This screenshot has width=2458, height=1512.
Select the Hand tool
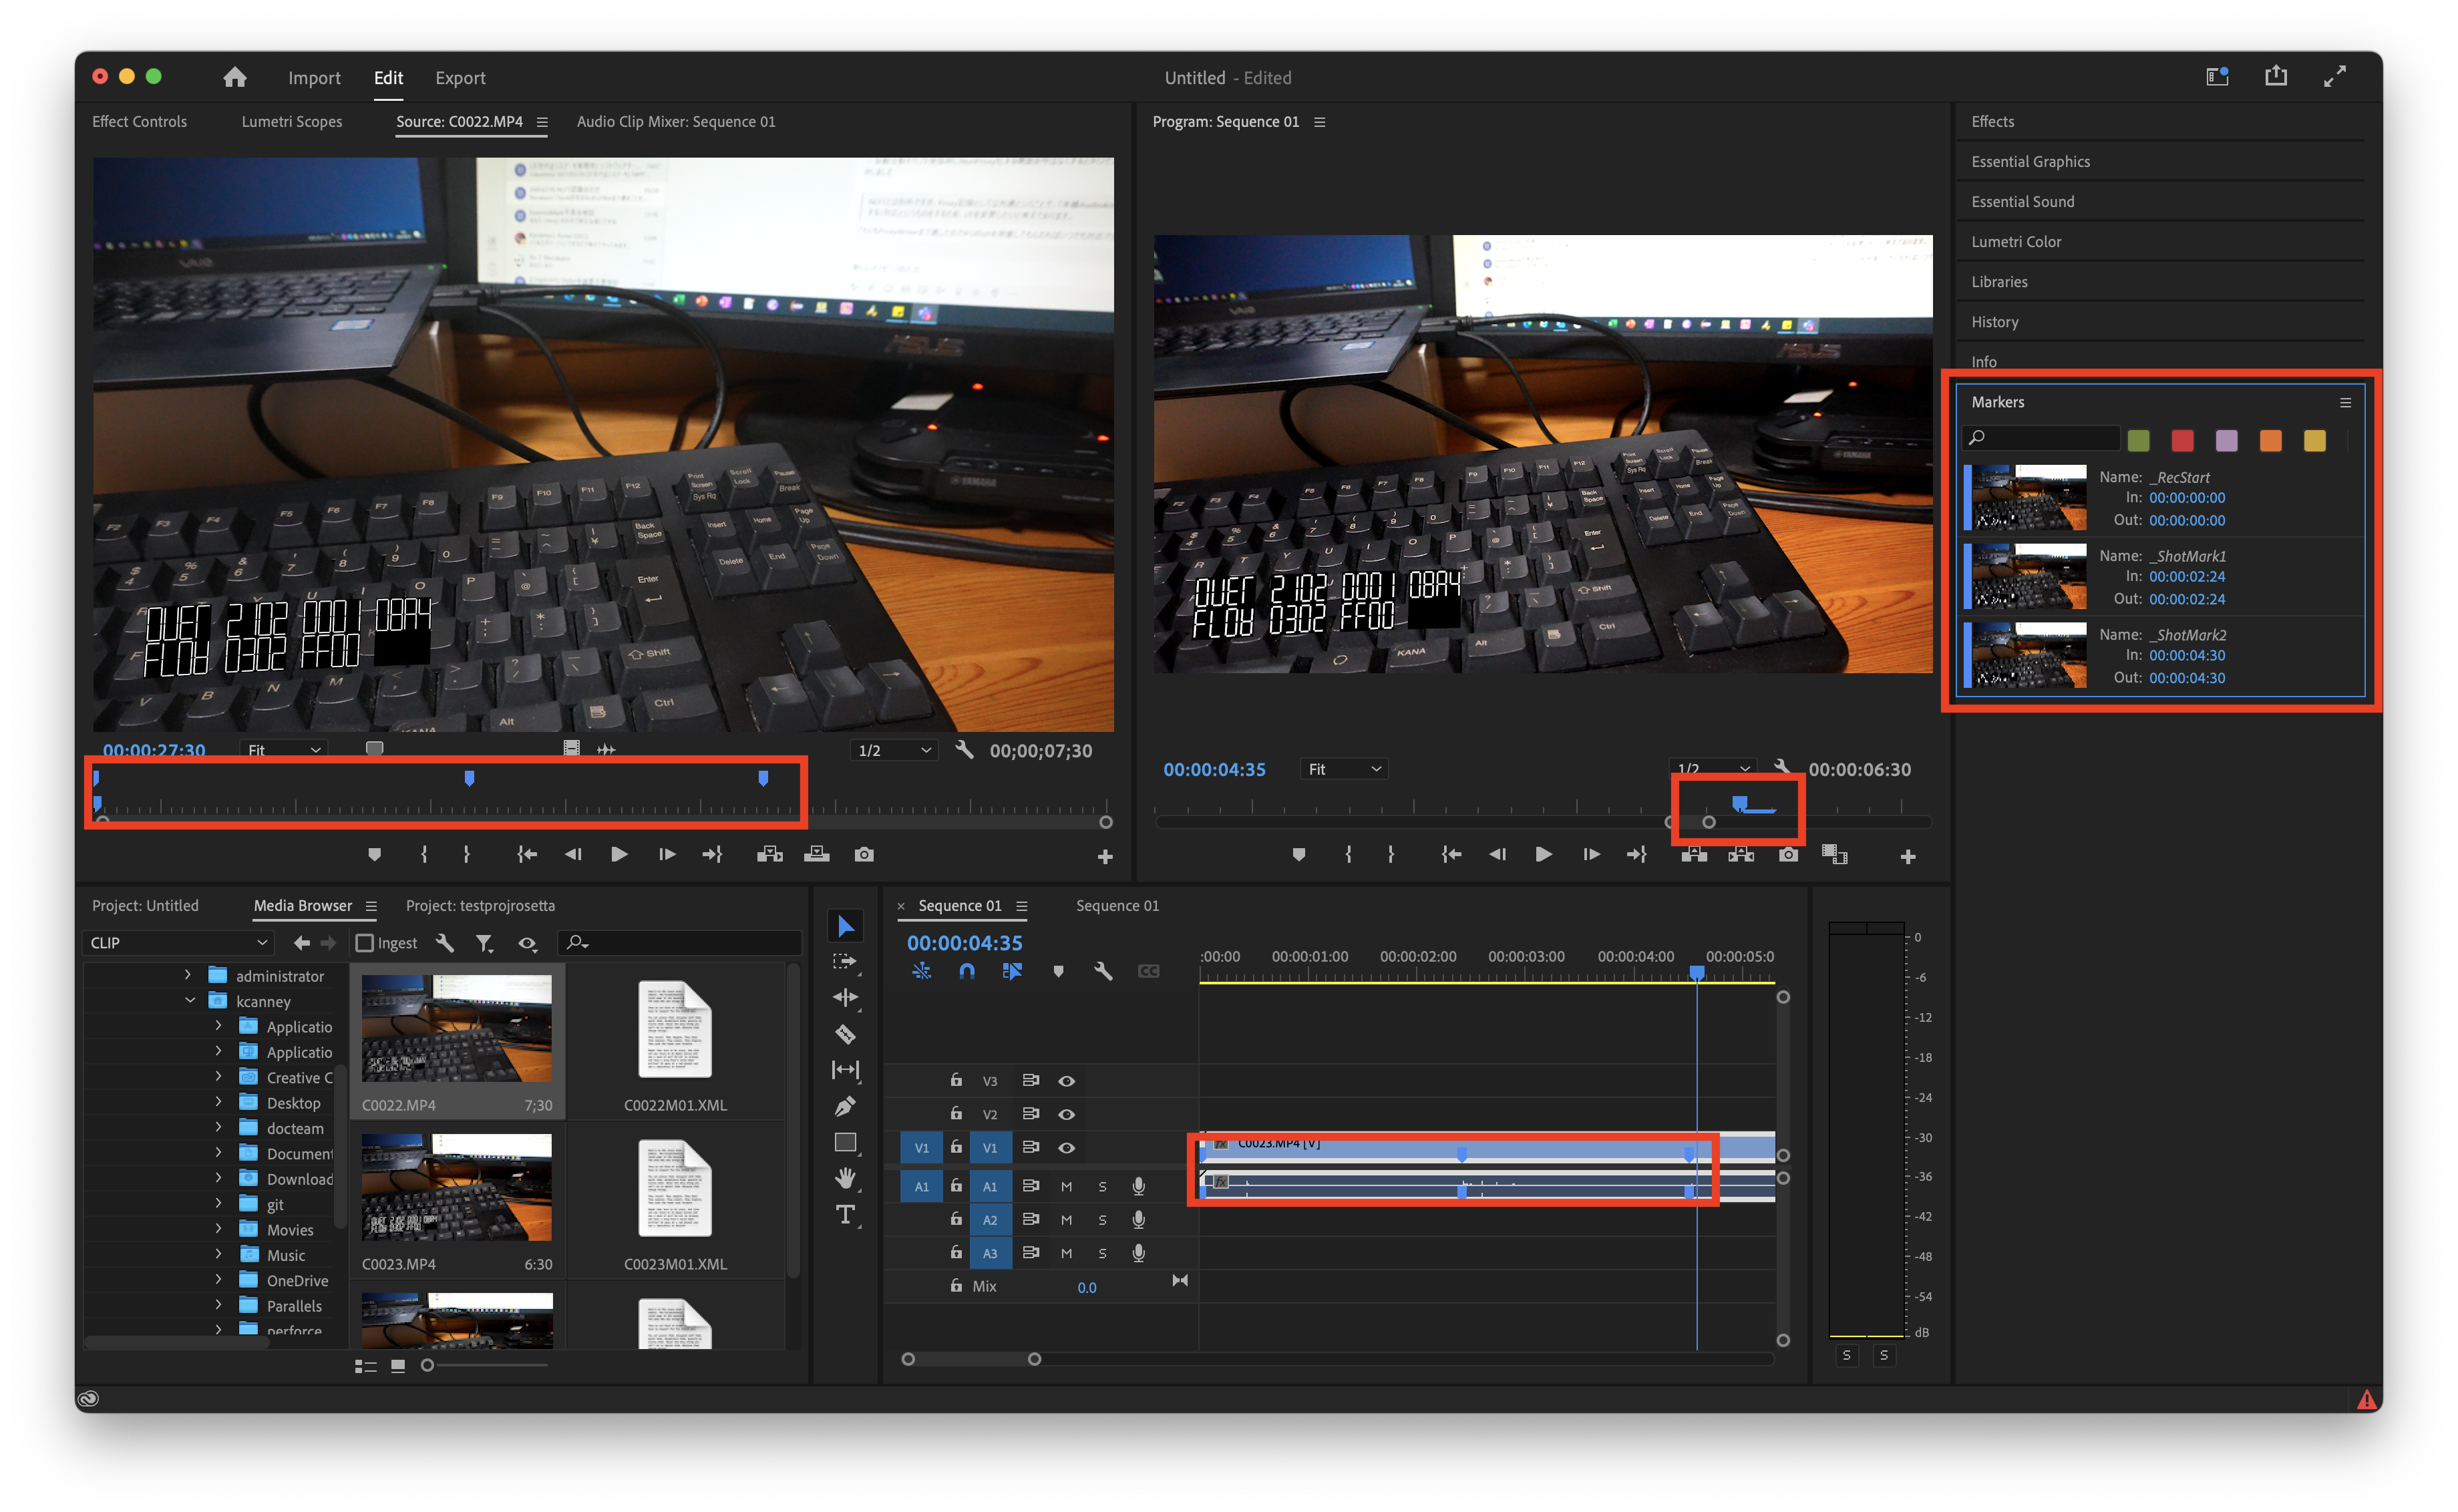coord(845,1178)
